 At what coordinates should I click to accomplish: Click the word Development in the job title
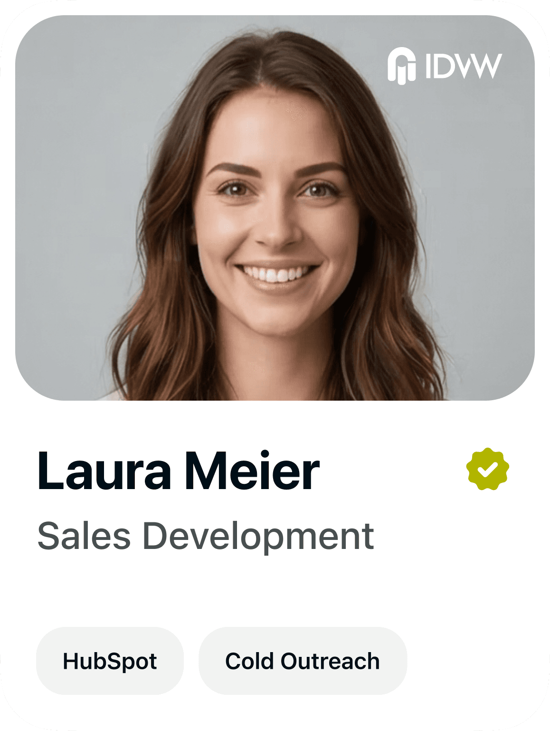tap(258, 536)
